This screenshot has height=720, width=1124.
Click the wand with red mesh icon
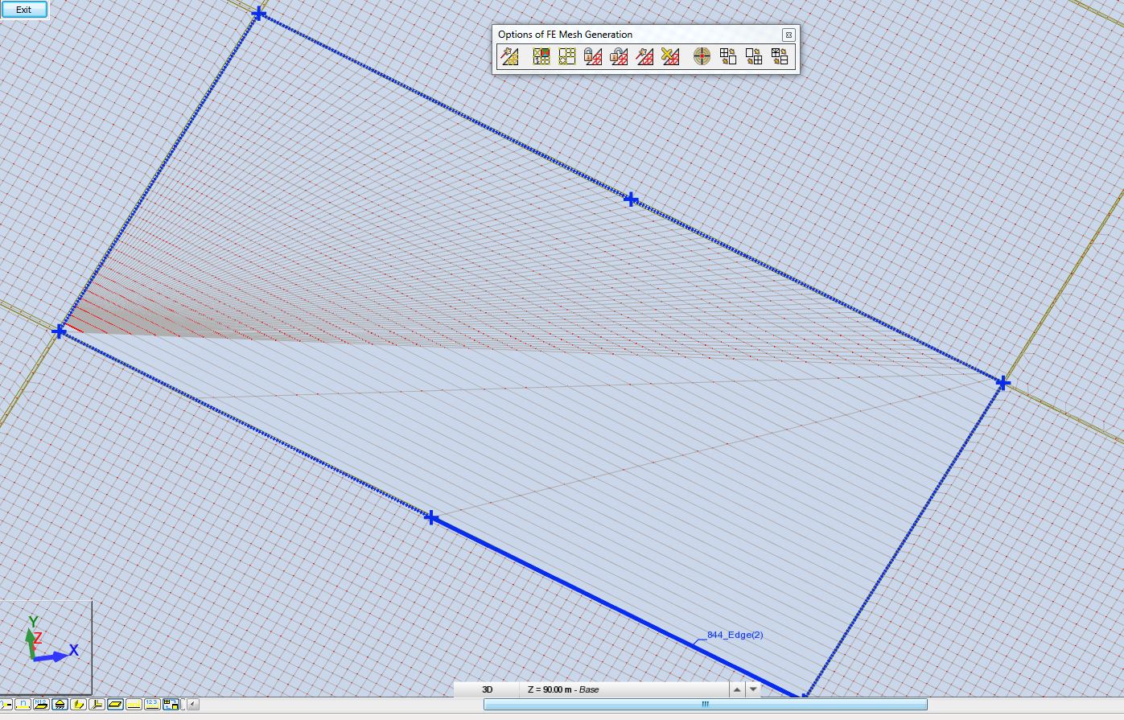click(x=644, y=56)
